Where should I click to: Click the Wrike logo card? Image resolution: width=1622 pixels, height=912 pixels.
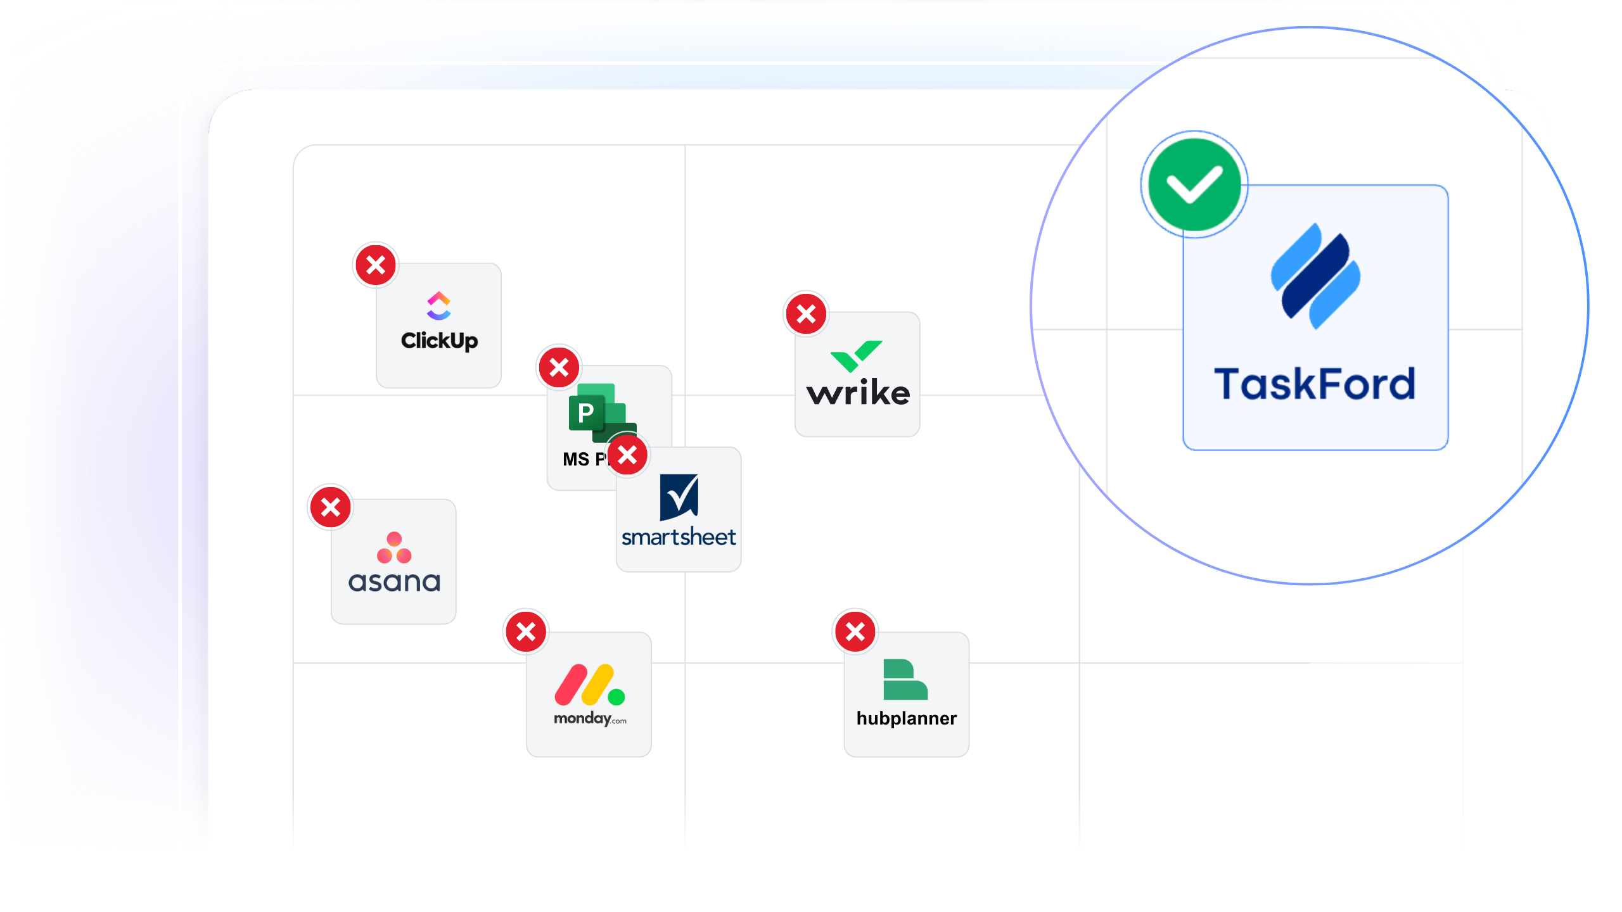coord(857,374)
